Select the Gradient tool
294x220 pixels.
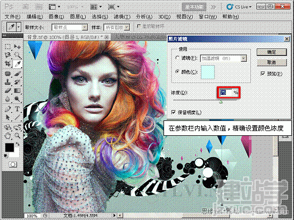(17, 91)
